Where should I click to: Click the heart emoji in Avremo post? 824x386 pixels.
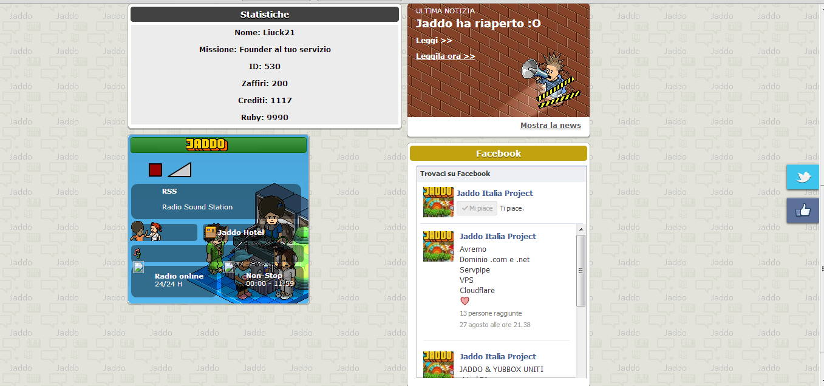coord(465,301)
